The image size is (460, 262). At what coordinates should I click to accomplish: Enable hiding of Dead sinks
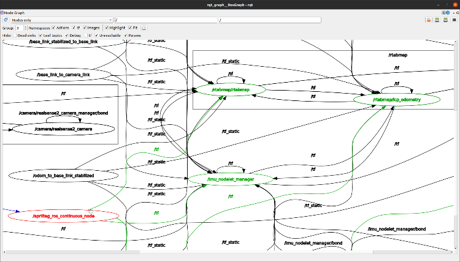[15, 36]
